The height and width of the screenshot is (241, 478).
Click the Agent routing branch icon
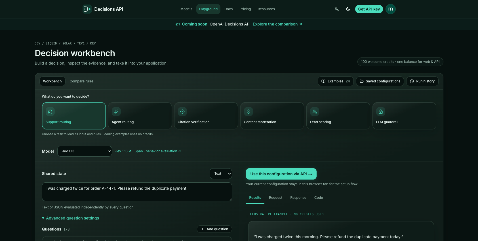(116, 112)
